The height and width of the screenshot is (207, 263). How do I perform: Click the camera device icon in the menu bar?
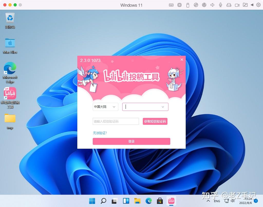tap(237, 5)
